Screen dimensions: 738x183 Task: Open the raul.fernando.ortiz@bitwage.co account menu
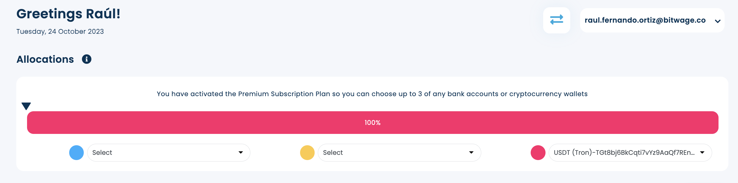(x=645, y=20)
